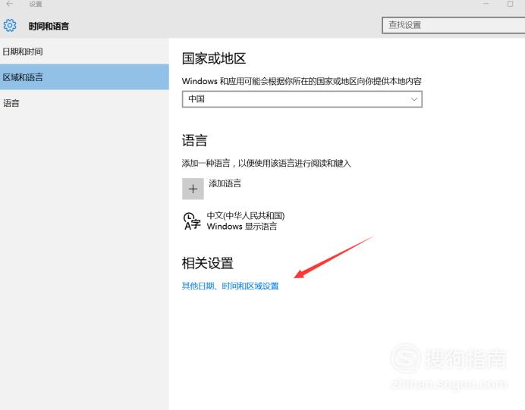Click the Windows 显示语言 text
The width and height of the screenshot is (525, 410).
242,227
